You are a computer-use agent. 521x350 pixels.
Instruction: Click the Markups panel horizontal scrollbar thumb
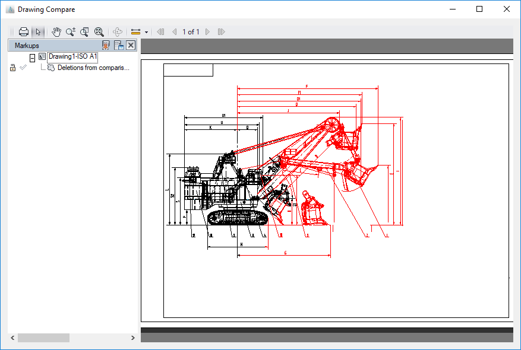tap(43, 338)
